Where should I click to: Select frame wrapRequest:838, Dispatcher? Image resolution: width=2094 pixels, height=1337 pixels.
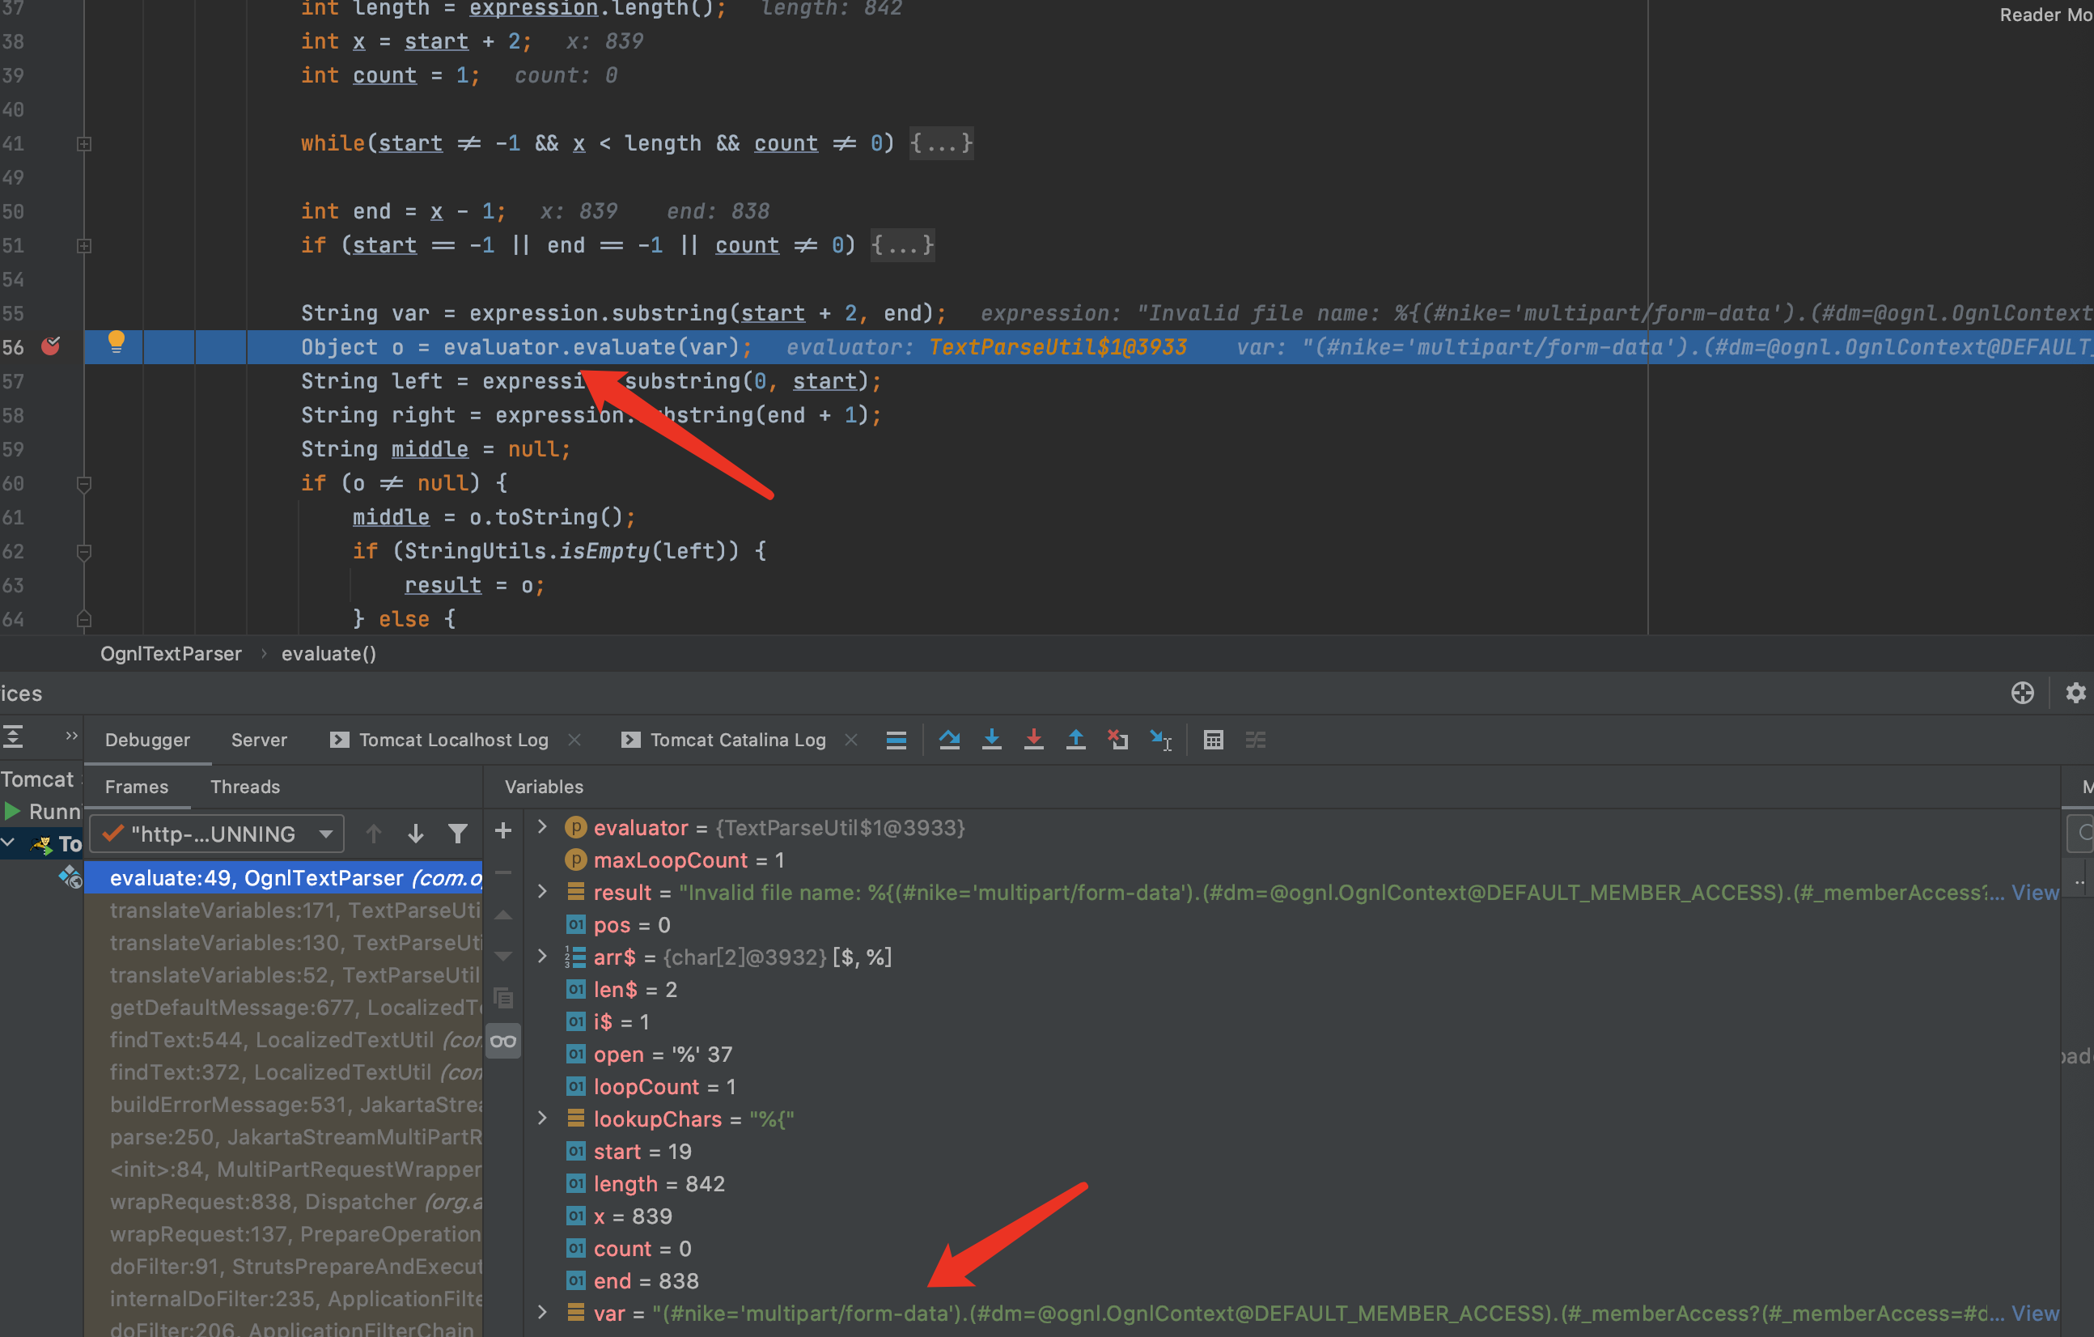coord(283,1201)
